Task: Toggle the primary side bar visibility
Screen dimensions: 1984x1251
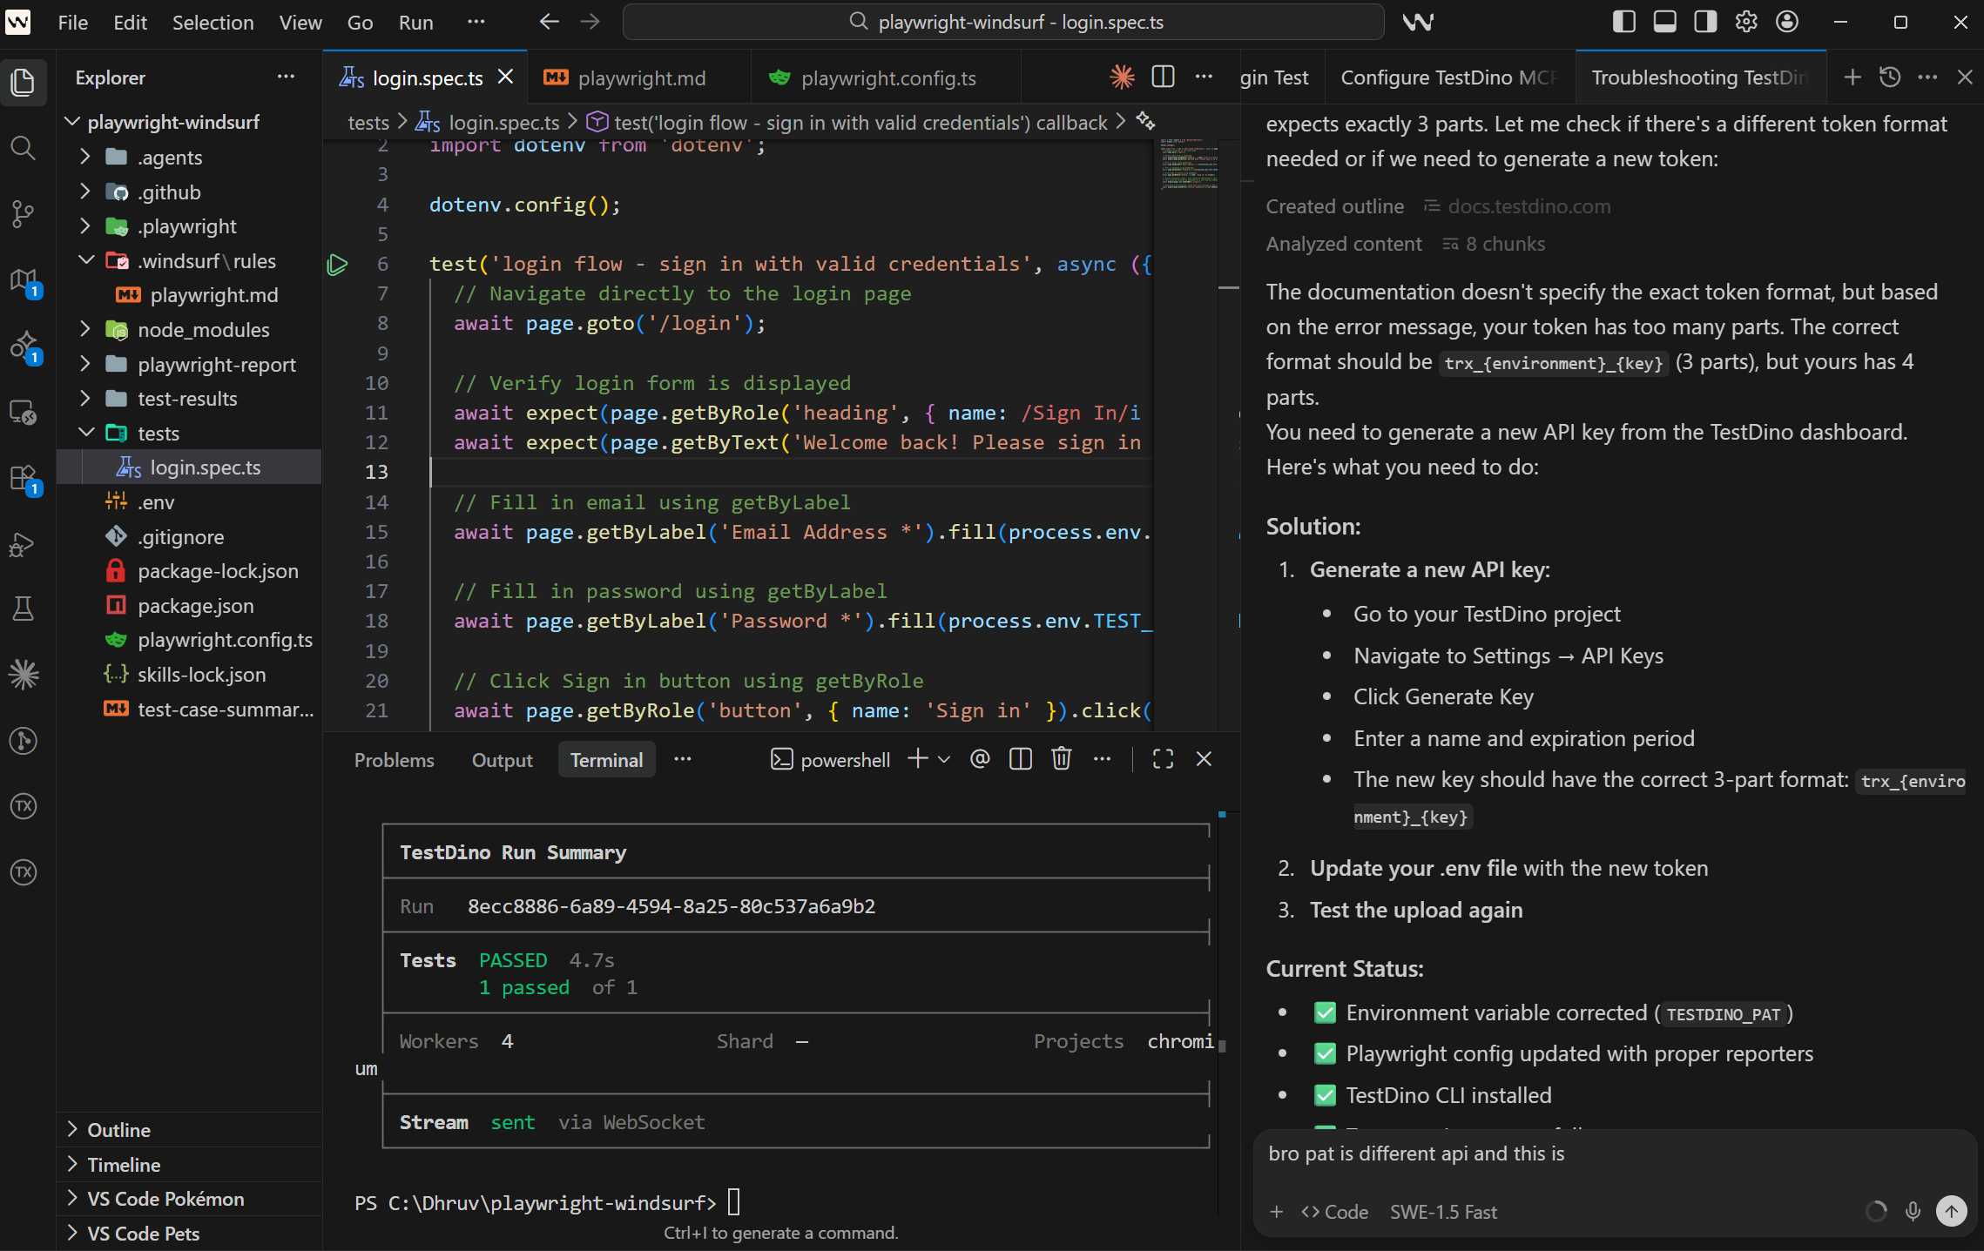Action: pos(1623,21)
